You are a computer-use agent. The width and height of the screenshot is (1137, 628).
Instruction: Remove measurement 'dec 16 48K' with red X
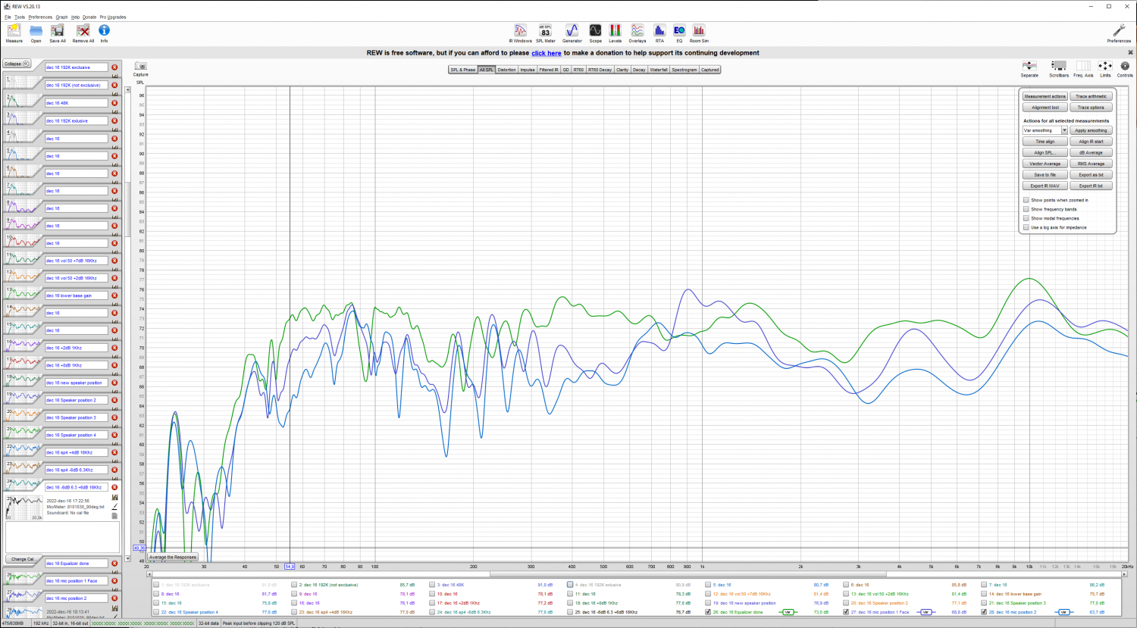[115, 103]
